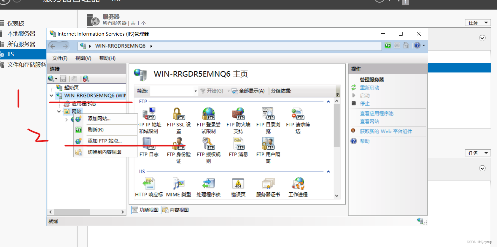Select 文件和存储服务 in Server Manager sidebar

pos(27,65)
